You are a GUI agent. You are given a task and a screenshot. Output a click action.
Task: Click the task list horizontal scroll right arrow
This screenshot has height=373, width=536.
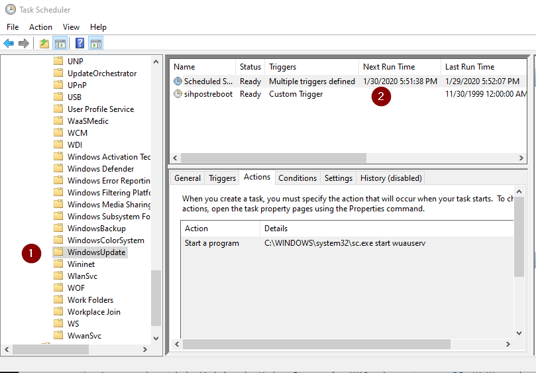click(x=521, y=158)
